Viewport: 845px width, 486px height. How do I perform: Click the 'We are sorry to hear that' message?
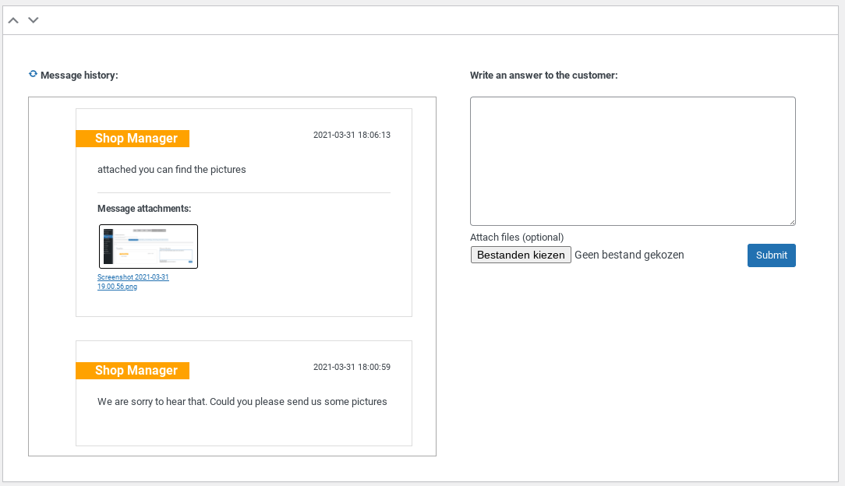[242, 402]
